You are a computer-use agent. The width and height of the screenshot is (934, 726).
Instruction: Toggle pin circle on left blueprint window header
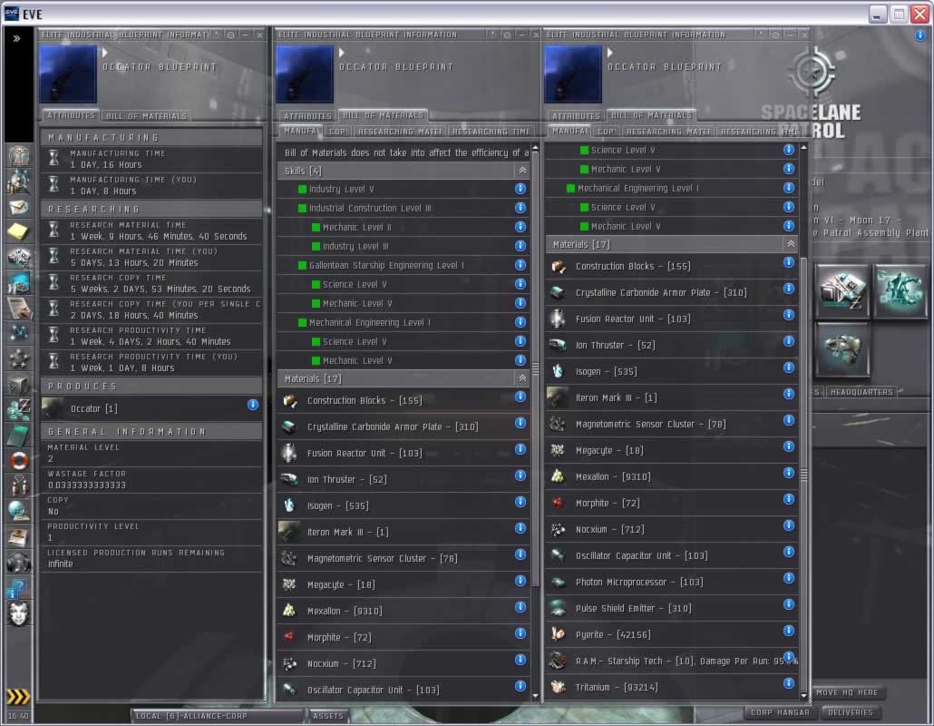pyautogui.click(x=230, y=34)
